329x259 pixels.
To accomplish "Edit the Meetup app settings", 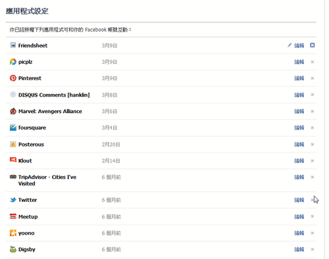I will [299, 217].
